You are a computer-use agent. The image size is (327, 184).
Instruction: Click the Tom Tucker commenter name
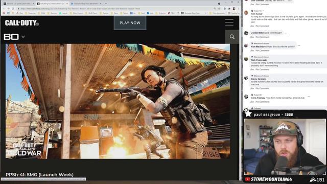[x=257, y=14]
